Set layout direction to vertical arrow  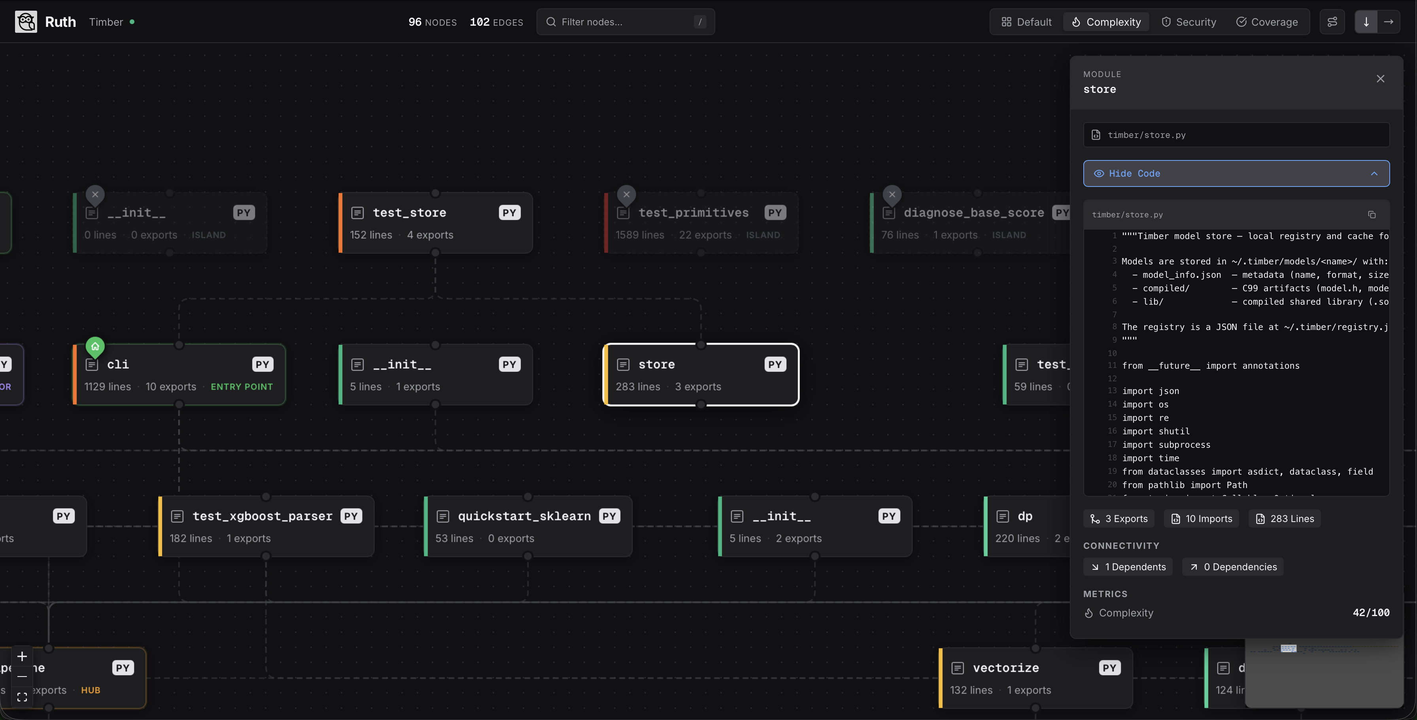pos(1366,22)
